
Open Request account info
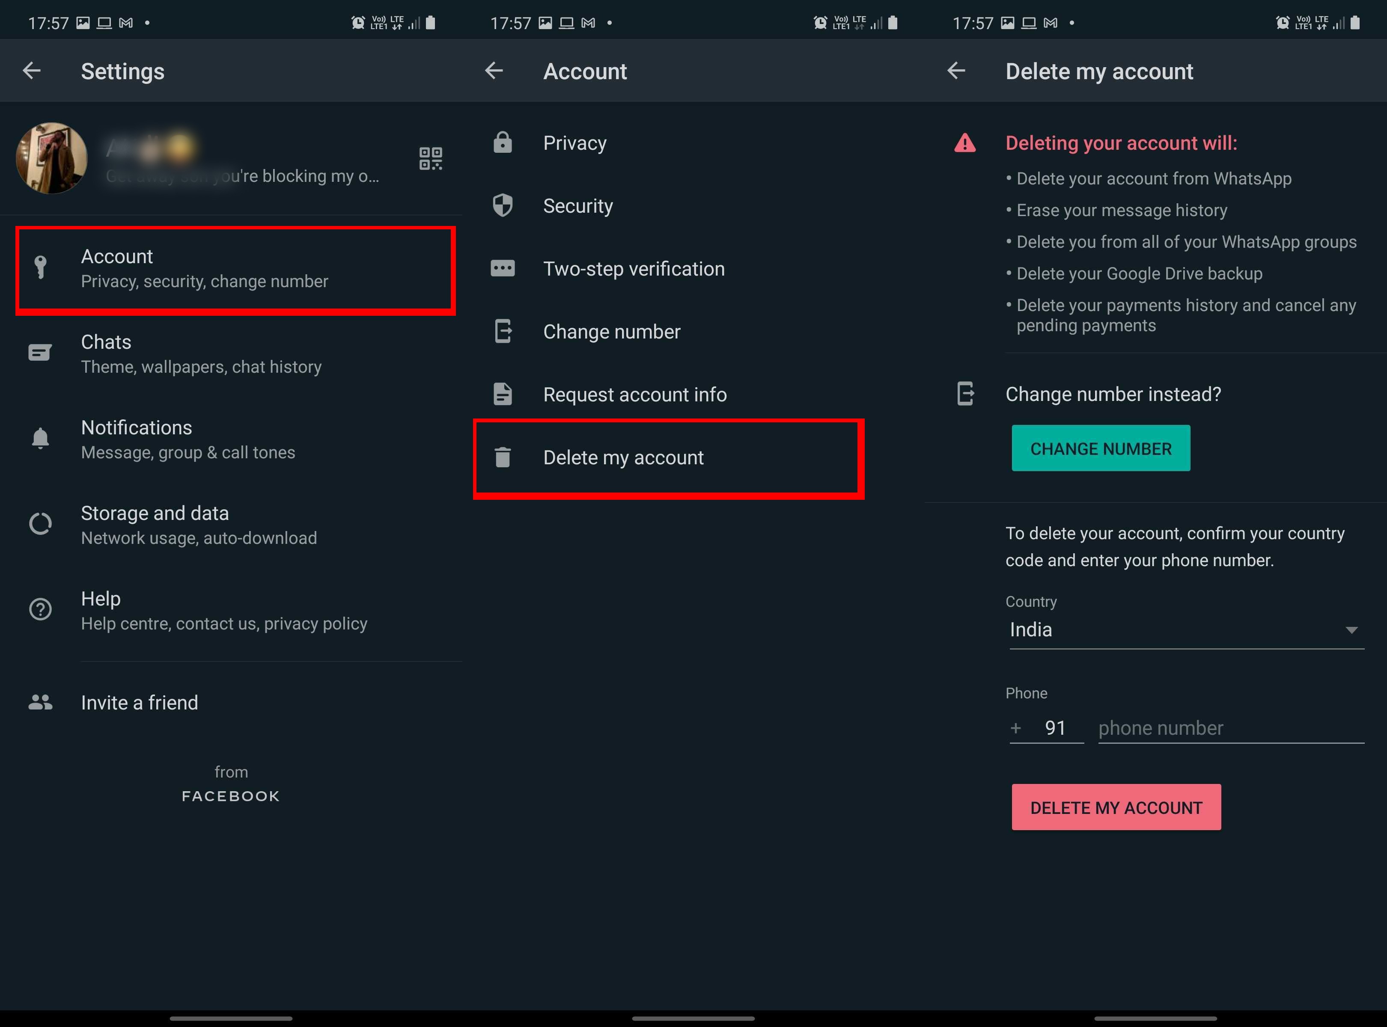pos(693,394)
